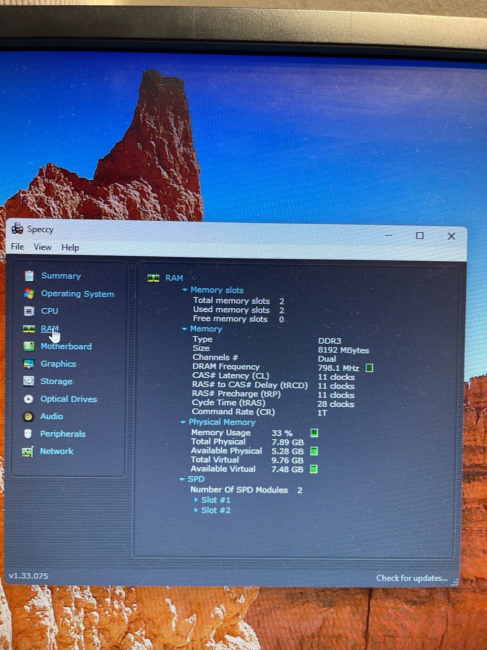
Task: Select the Network icon in sidebar
Action: [x=28, y=451]
